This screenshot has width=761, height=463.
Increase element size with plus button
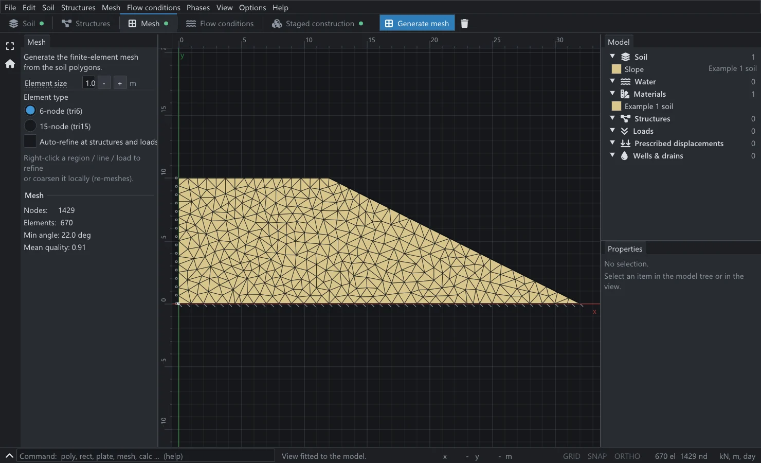(x=120, y=83)
